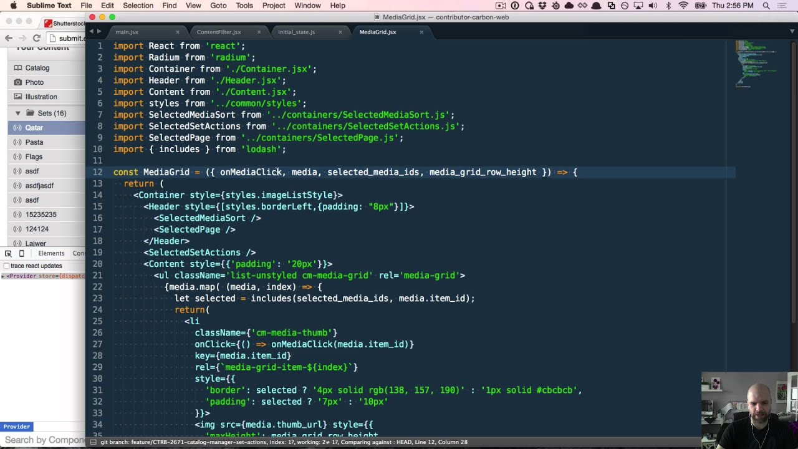798x449 pixels.
Task: Click the Bluetooth icon in the menu bar
Action: [669, 6]
